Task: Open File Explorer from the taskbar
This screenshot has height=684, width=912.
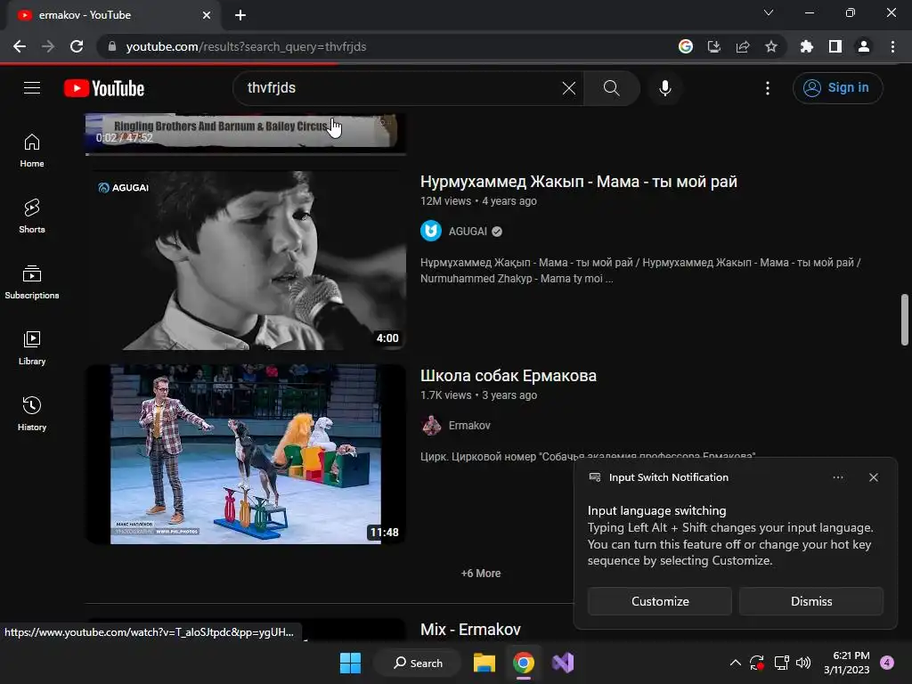Action: click(484, 663)
